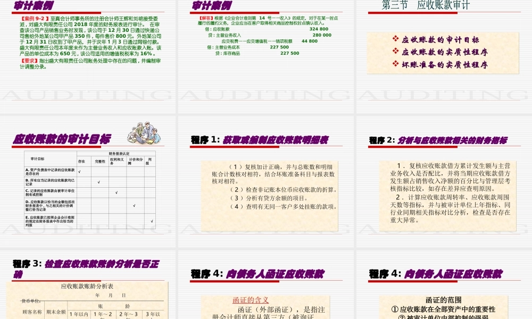Select the 【要求】 red tag label
The height and width of the screenshot is (319, 532).
coord(29,60)
